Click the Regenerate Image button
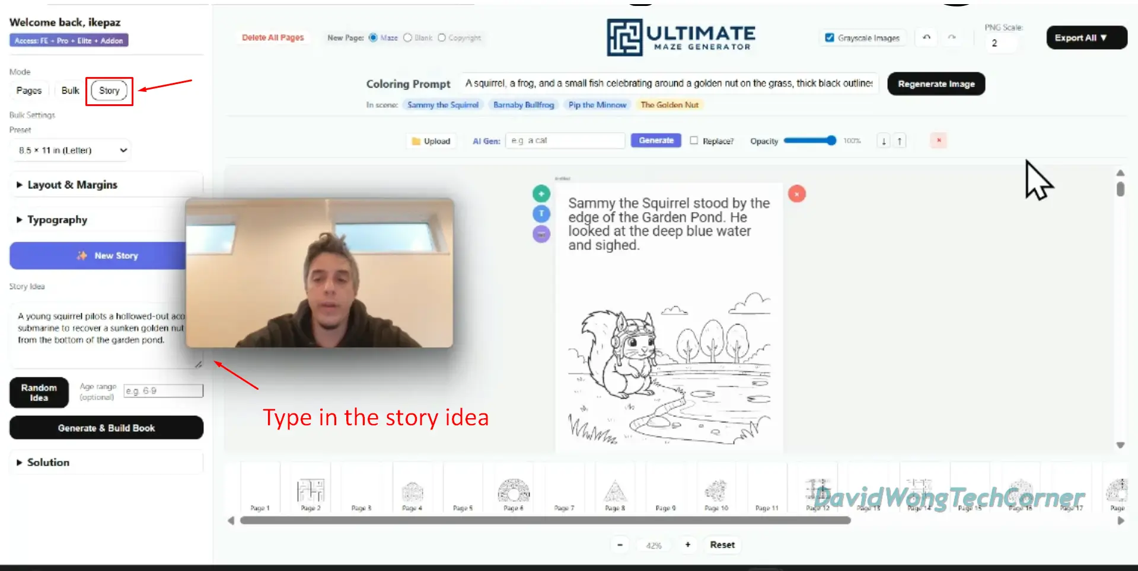 pos(936,84)
